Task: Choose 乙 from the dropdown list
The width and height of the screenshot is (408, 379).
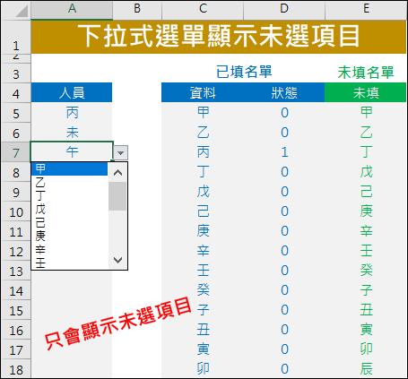Action: pos(69,183)
